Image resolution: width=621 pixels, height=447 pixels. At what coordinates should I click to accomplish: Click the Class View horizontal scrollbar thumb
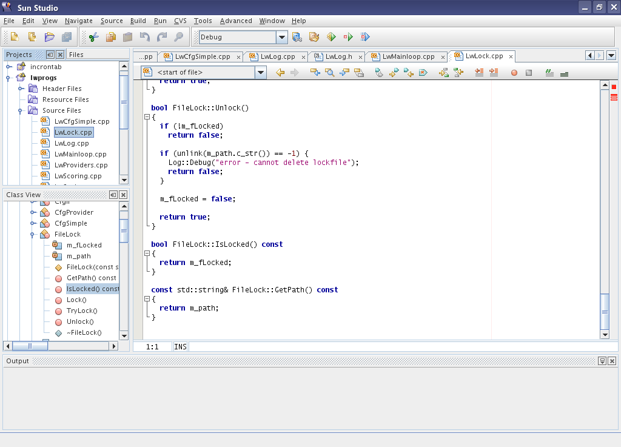point(30,346)
